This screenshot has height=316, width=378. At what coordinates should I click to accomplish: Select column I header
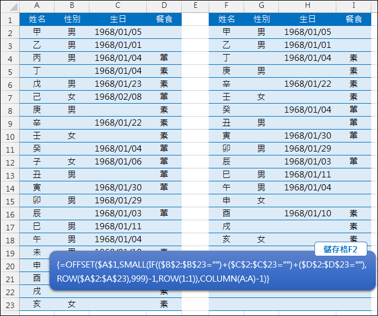(x=354, y=6)
